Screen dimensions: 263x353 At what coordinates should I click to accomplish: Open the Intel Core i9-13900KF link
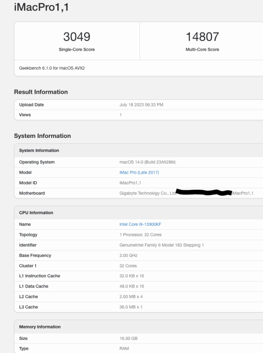(x=140, y=224)
